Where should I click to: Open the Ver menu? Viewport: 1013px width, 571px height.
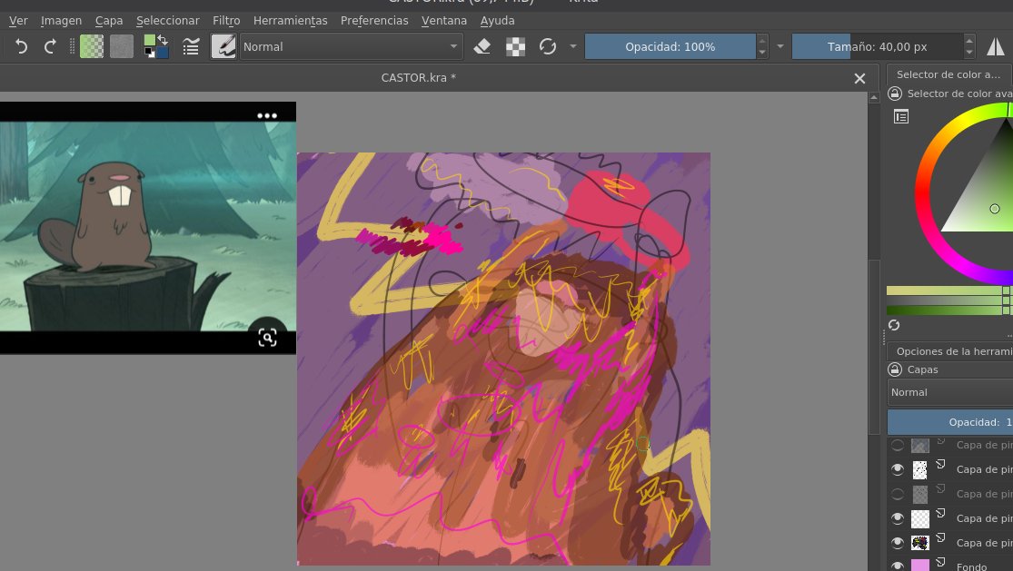18,21
